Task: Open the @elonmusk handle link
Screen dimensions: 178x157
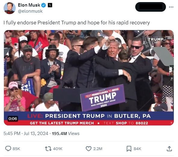Action: [x=30, y=11]
